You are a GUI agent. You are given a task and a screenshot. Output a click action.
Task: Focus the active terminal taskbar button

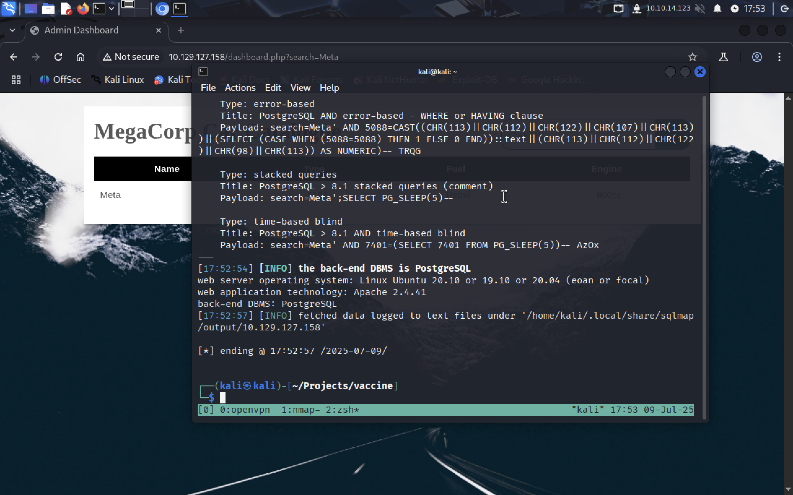pyautogui.click(x=180, y=9)
